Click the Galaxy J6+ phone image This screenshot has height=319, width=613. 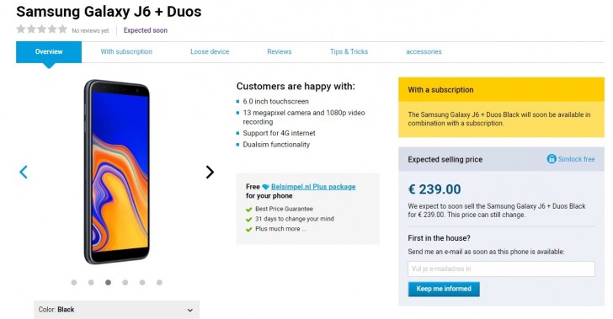click(x=116, y=172)
